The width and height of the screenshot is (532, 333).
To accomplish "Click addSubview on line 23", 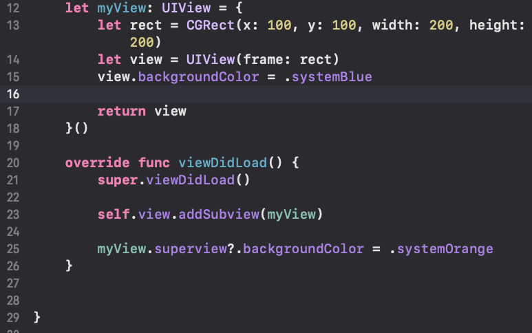I will (x=219, y=214).
